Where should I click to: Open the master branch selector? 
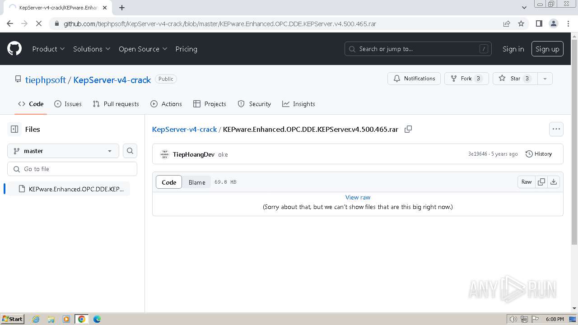tap(63, 151)
